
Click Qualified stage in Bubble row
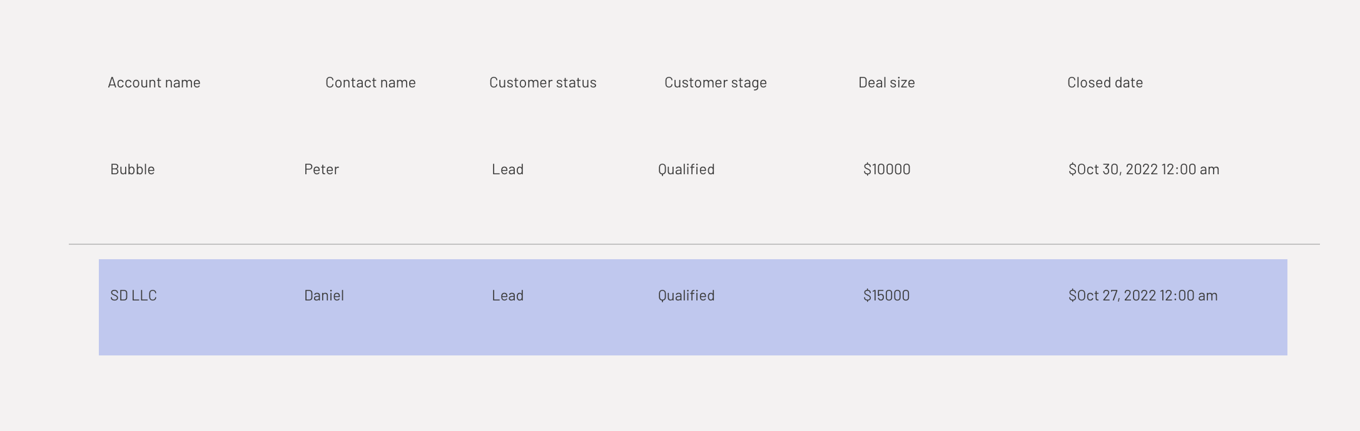(686, 169)
